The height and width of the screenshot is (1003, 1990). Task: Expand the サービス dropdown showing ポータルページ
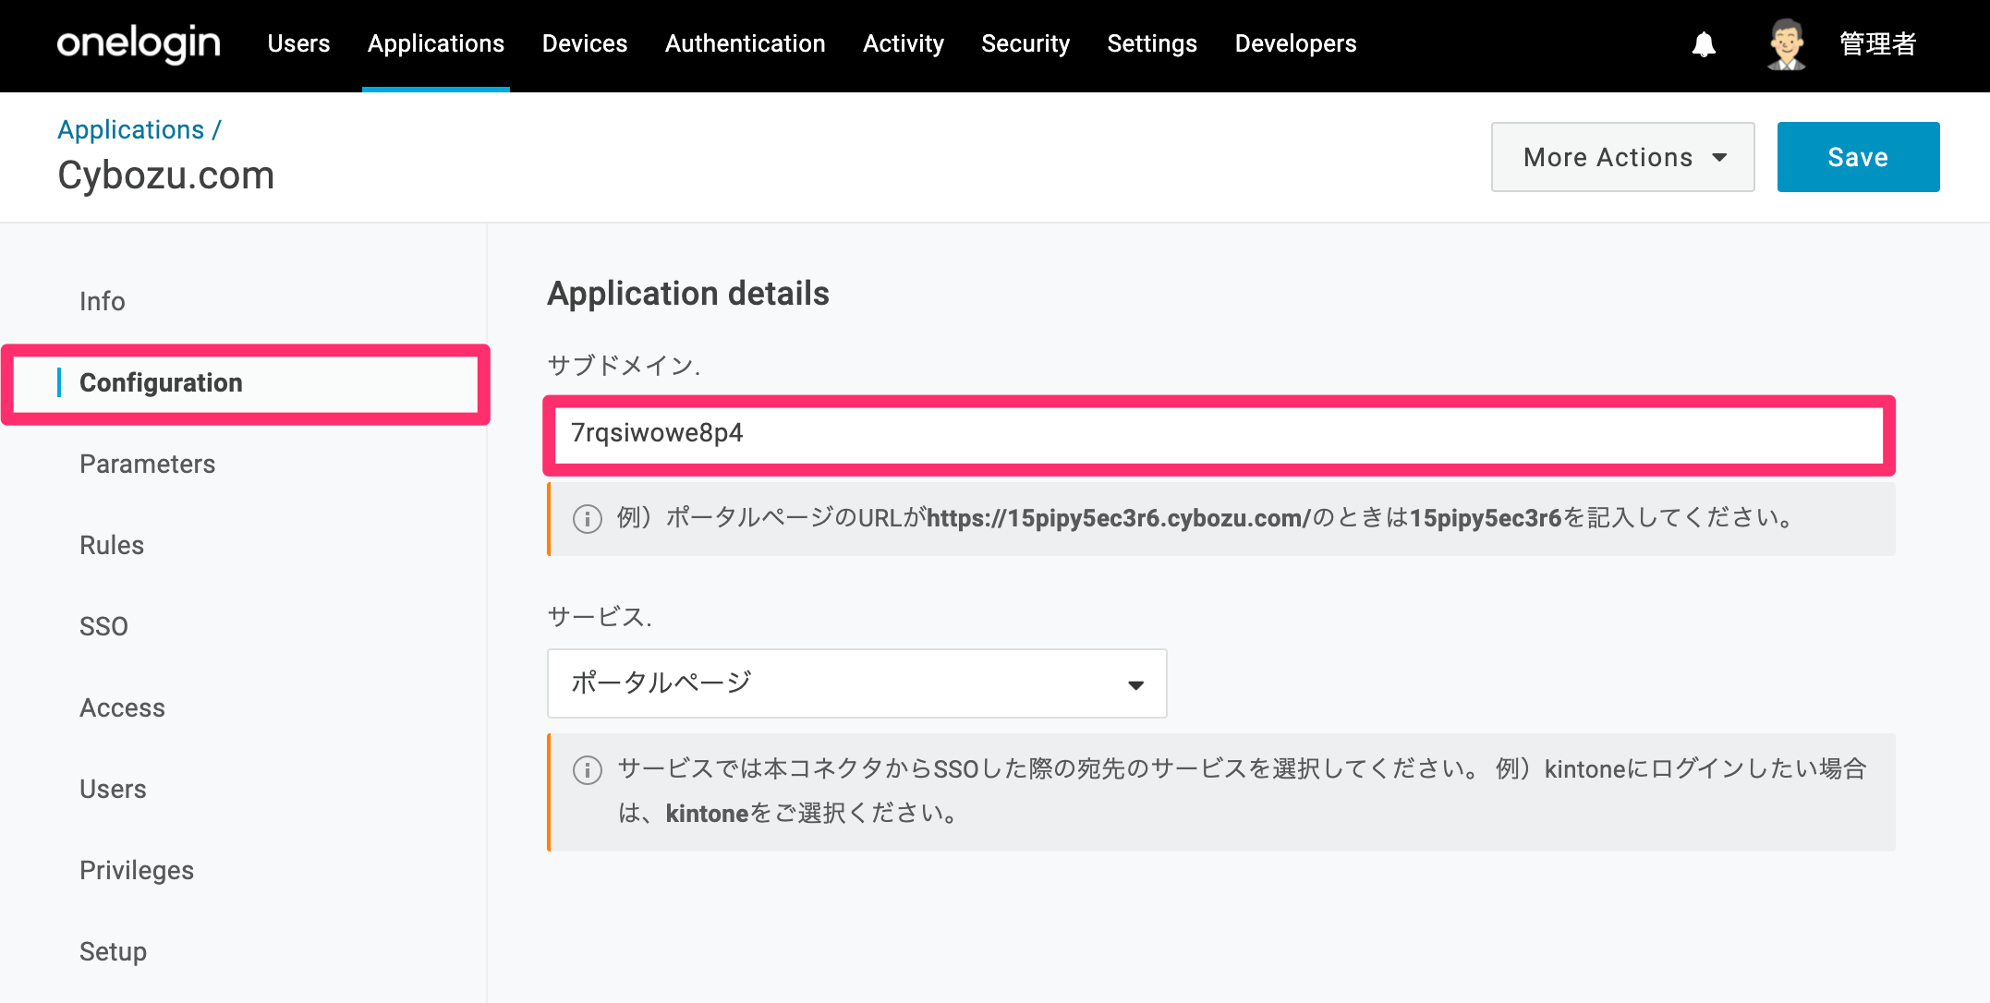click(857, 683)
